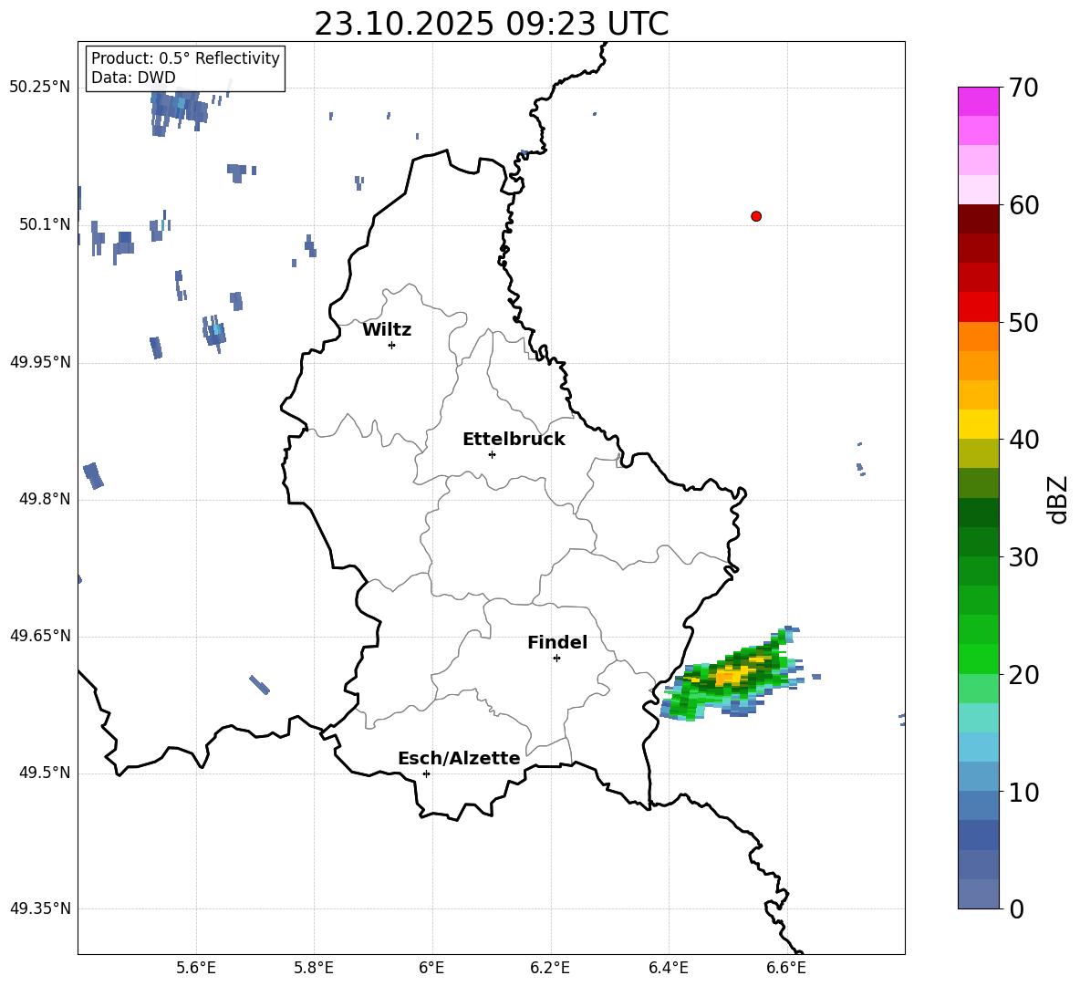Click the Esch/Alzette cross marker
This screenshot has width=1080, height=986.
pyautogui.click(x=426, y=773)
